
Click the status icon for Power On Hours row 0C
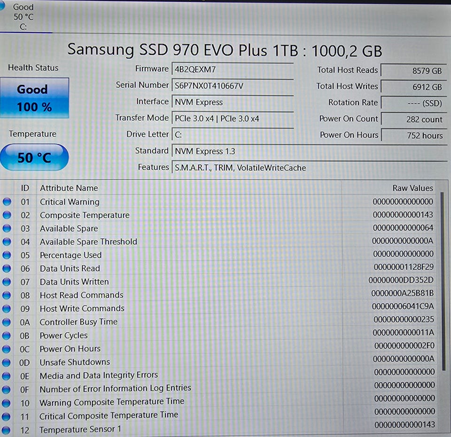tap(6, 349)
